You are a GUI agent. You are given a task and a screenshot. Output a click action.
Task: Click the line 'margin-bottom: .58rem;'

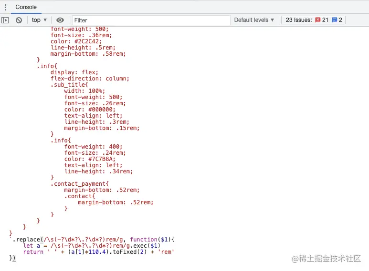[x=88, y=54]
